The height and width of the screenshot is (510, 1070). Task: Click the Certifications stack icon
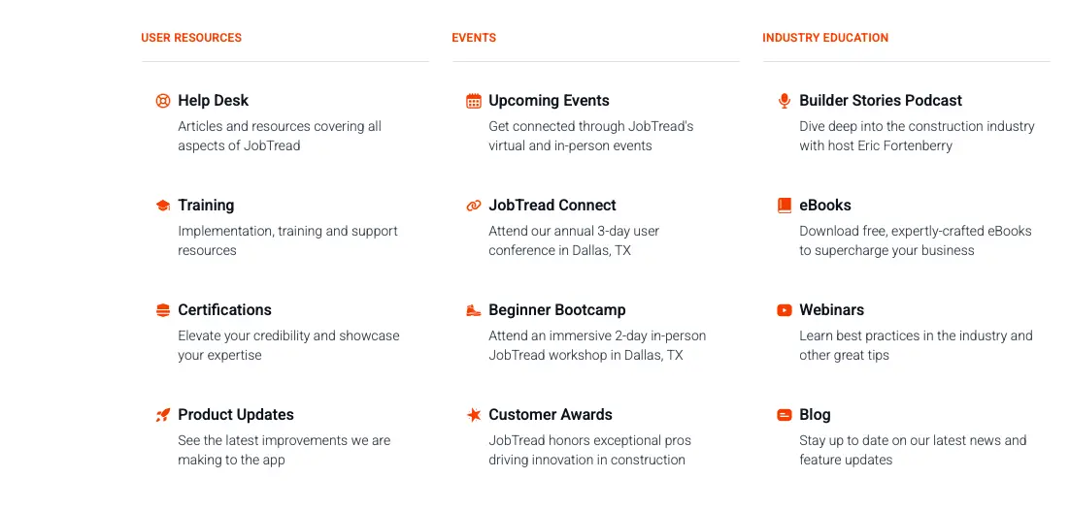(163, 310)
